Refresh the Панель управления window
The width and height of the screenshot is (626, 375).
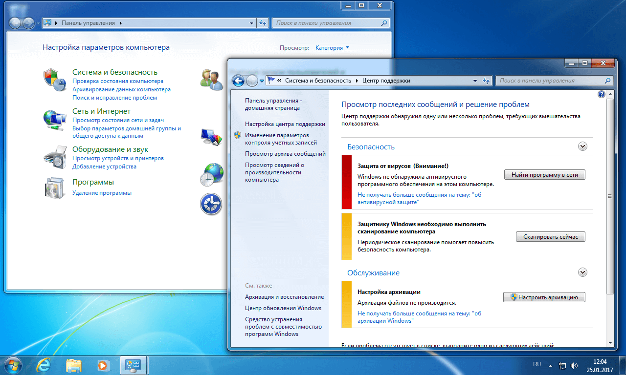pyautogui.click(x=263, y=23)
